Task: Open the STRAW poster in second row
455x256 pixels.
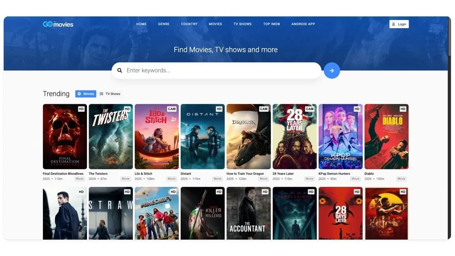Action: 111,213
